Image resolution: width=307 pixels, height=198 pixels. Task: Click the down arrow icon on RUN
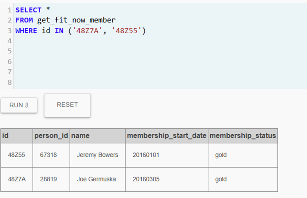[x=27, y=105]
